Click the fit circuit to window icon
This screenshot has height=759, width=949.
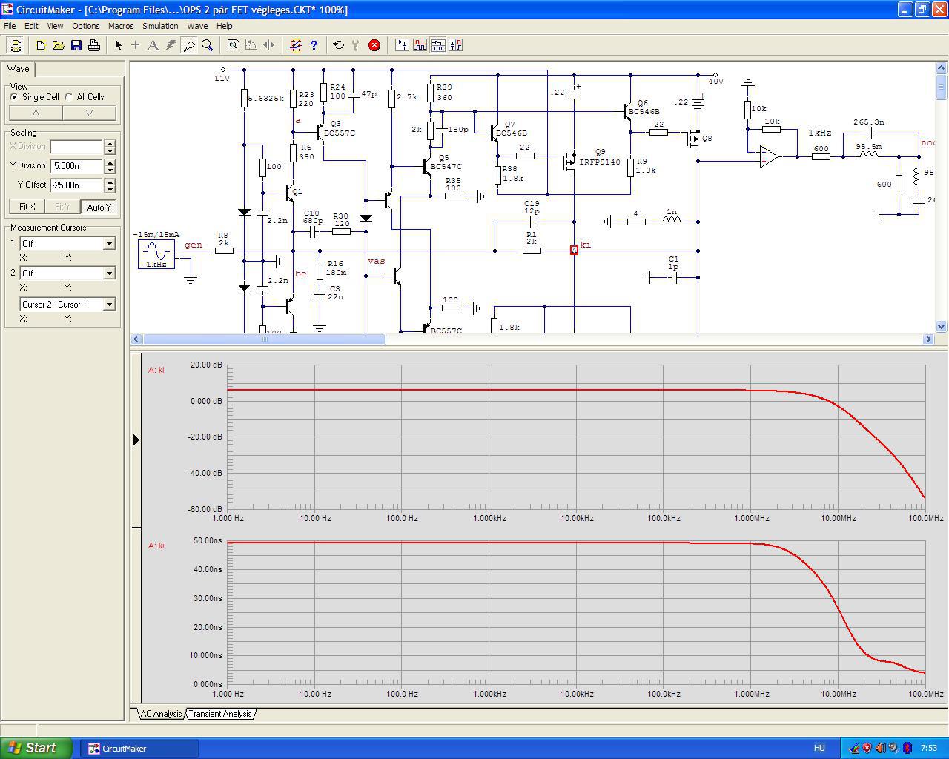pos(234,45)
